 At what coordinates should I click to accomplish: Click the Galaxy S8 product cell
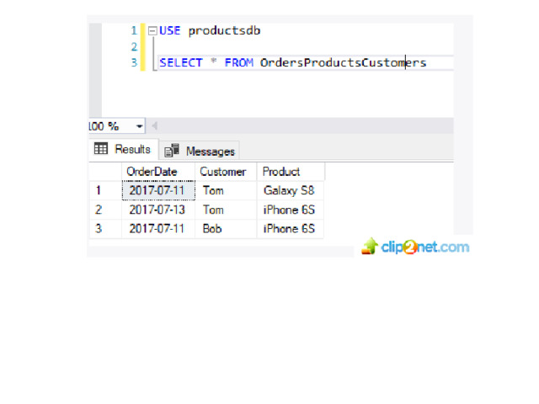pyautogui.click(x=289, y=190)
